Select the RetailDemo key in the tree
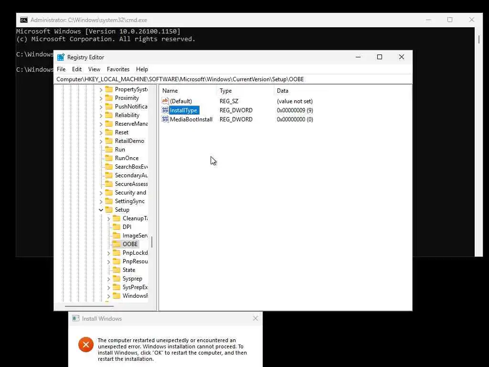 pyautogui.click(x=129, y=141)
